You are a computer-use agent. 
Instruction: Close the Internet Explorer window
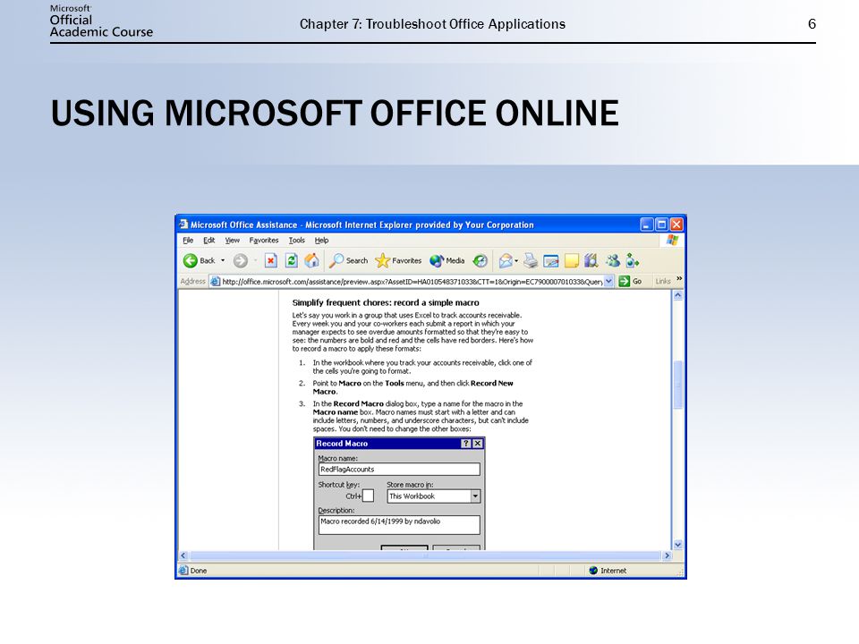676,224
